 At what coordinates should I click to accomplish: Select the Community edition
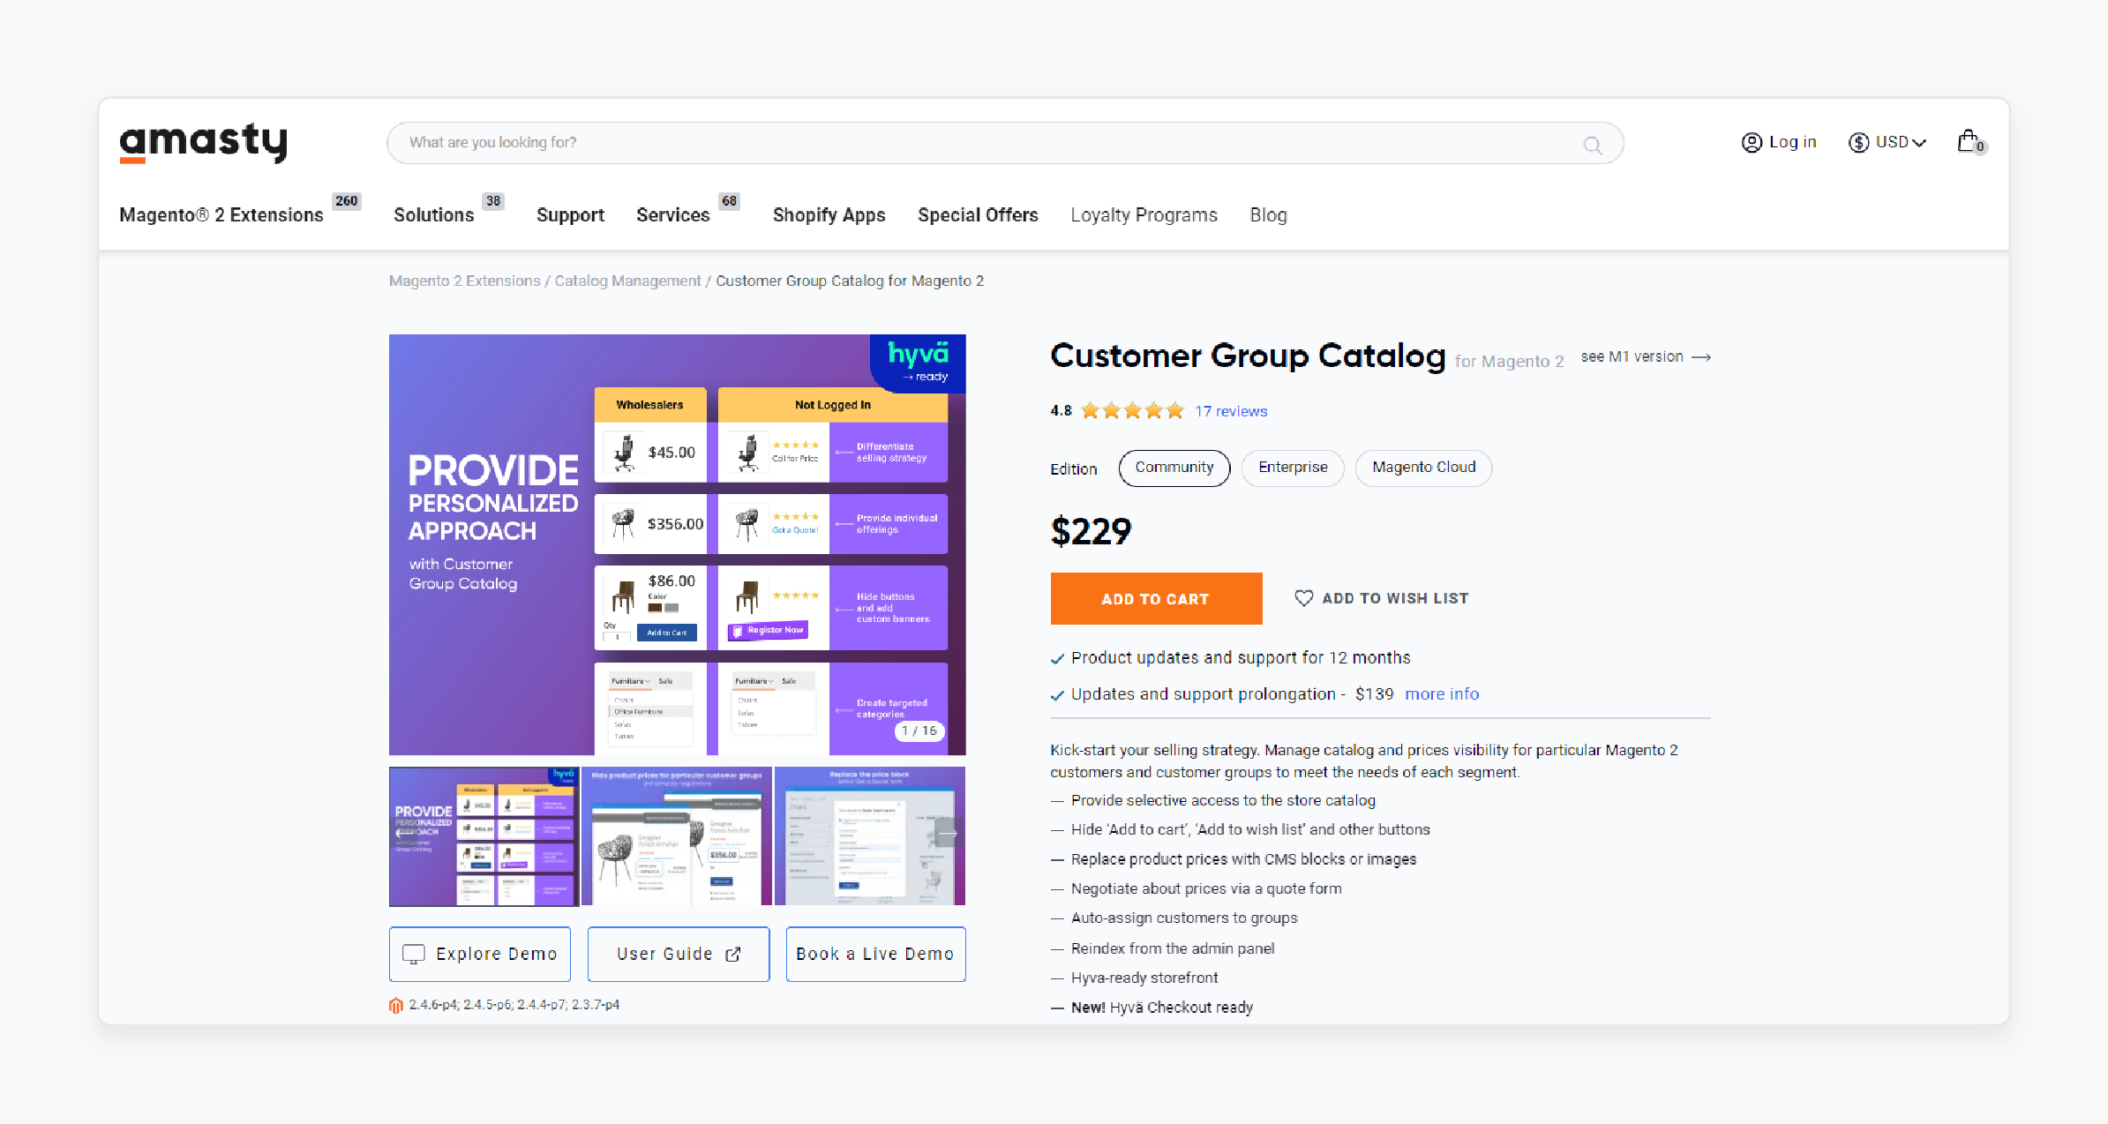1174,468
